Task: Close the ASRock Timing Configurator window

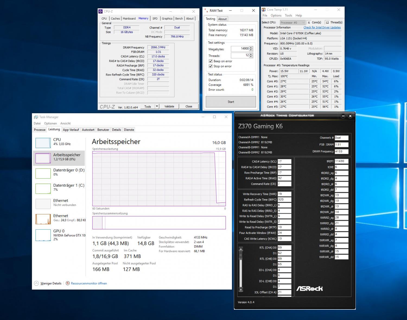Action: (350, 116)
